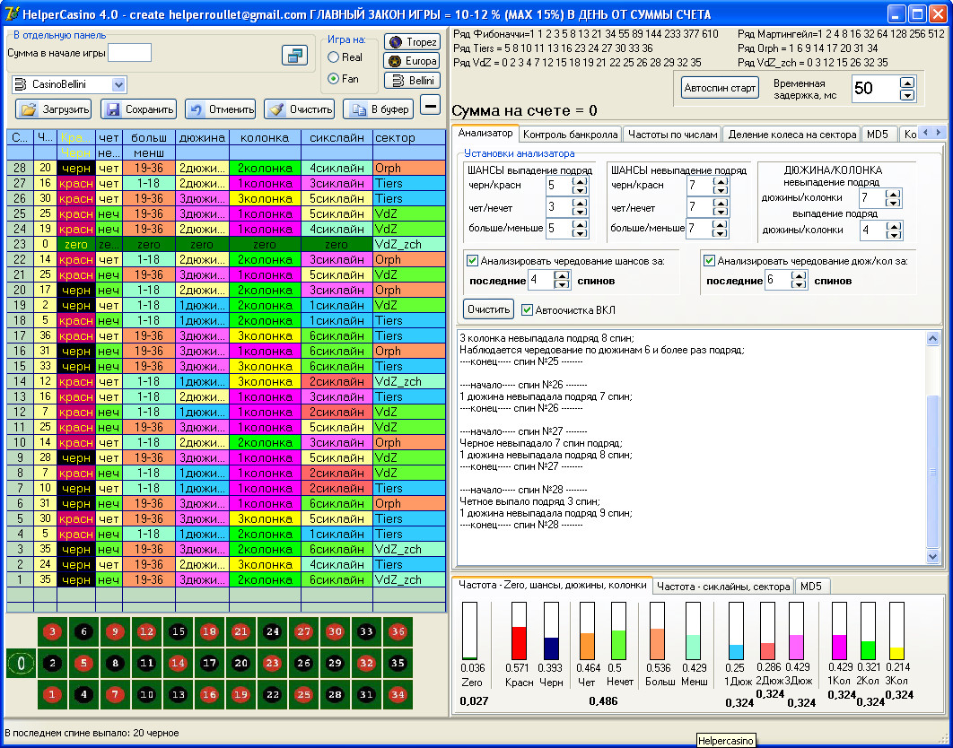Click the Загрузить (load) folder icon button
This screenshot has height=748, width=953.
pyautogui.click(x=53, y=109)
